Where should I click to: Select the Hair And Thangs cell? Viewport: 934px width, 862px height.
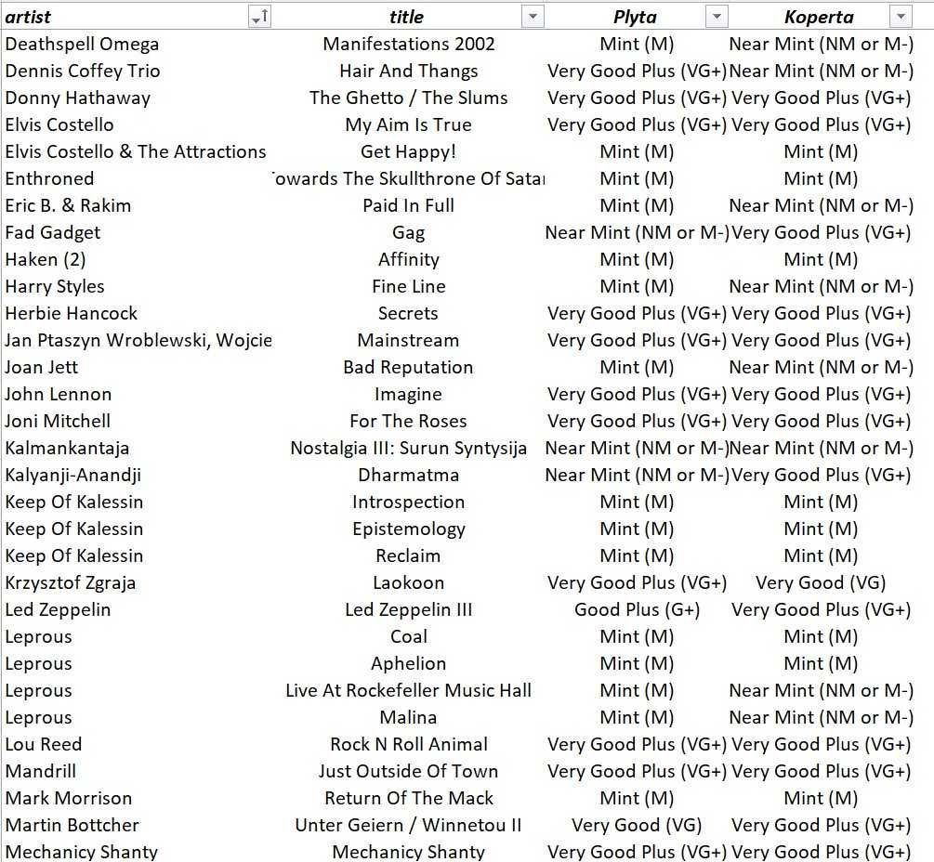409,71
